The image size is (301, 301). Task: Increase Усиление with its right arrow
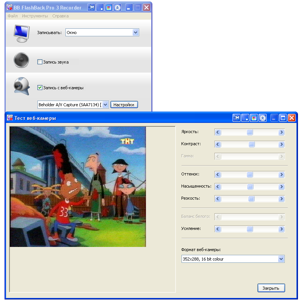click(281, 229)
